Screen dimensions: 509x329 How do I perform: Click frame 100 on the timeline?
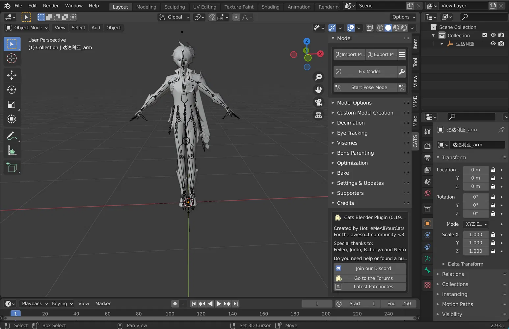click(x=170, y=314)
